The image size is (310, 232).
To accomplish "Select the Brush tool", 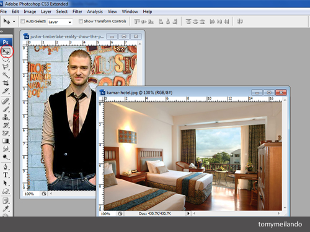I will coord(6,109).
